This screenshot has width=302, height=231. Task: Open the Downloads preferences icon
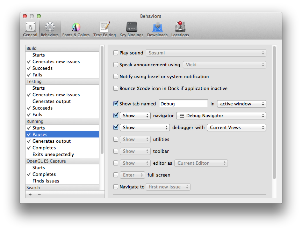[x=157, y=29]
